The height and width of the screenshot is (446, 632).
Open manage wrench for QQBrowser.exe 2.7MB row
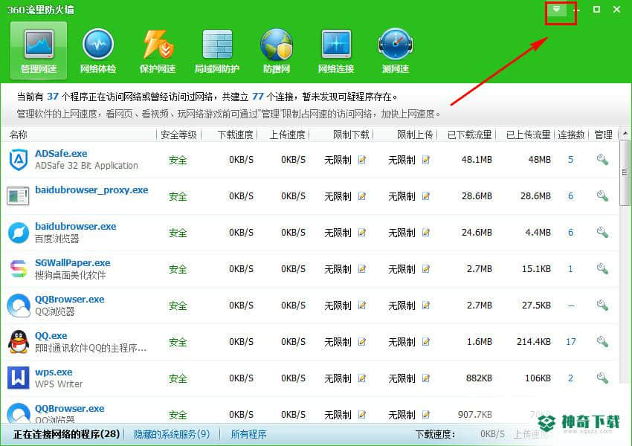pos(602,306)
